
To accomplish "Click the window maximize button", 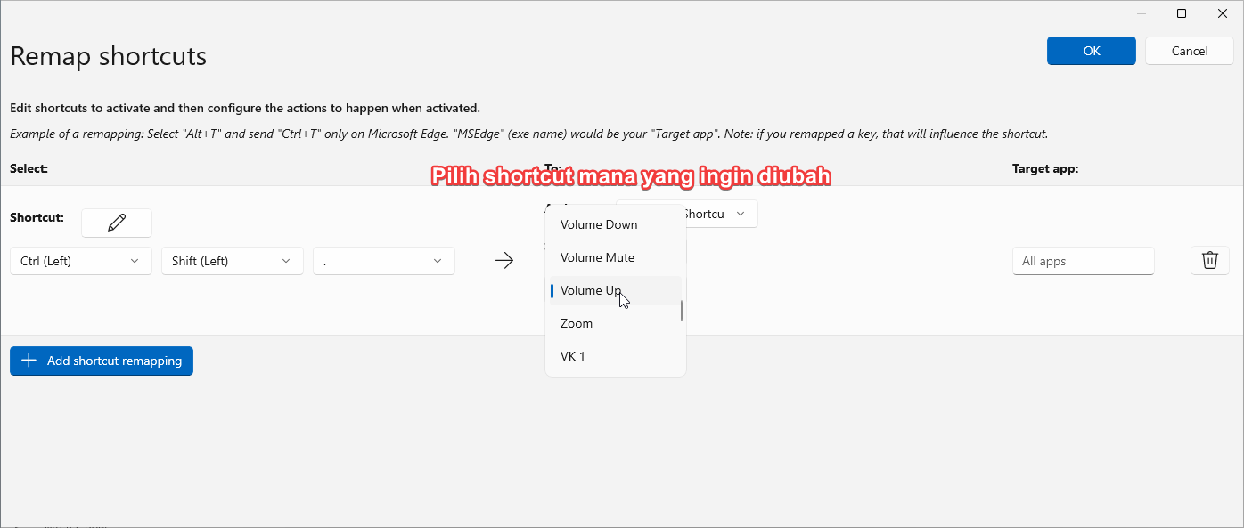I will (1182, 13).
